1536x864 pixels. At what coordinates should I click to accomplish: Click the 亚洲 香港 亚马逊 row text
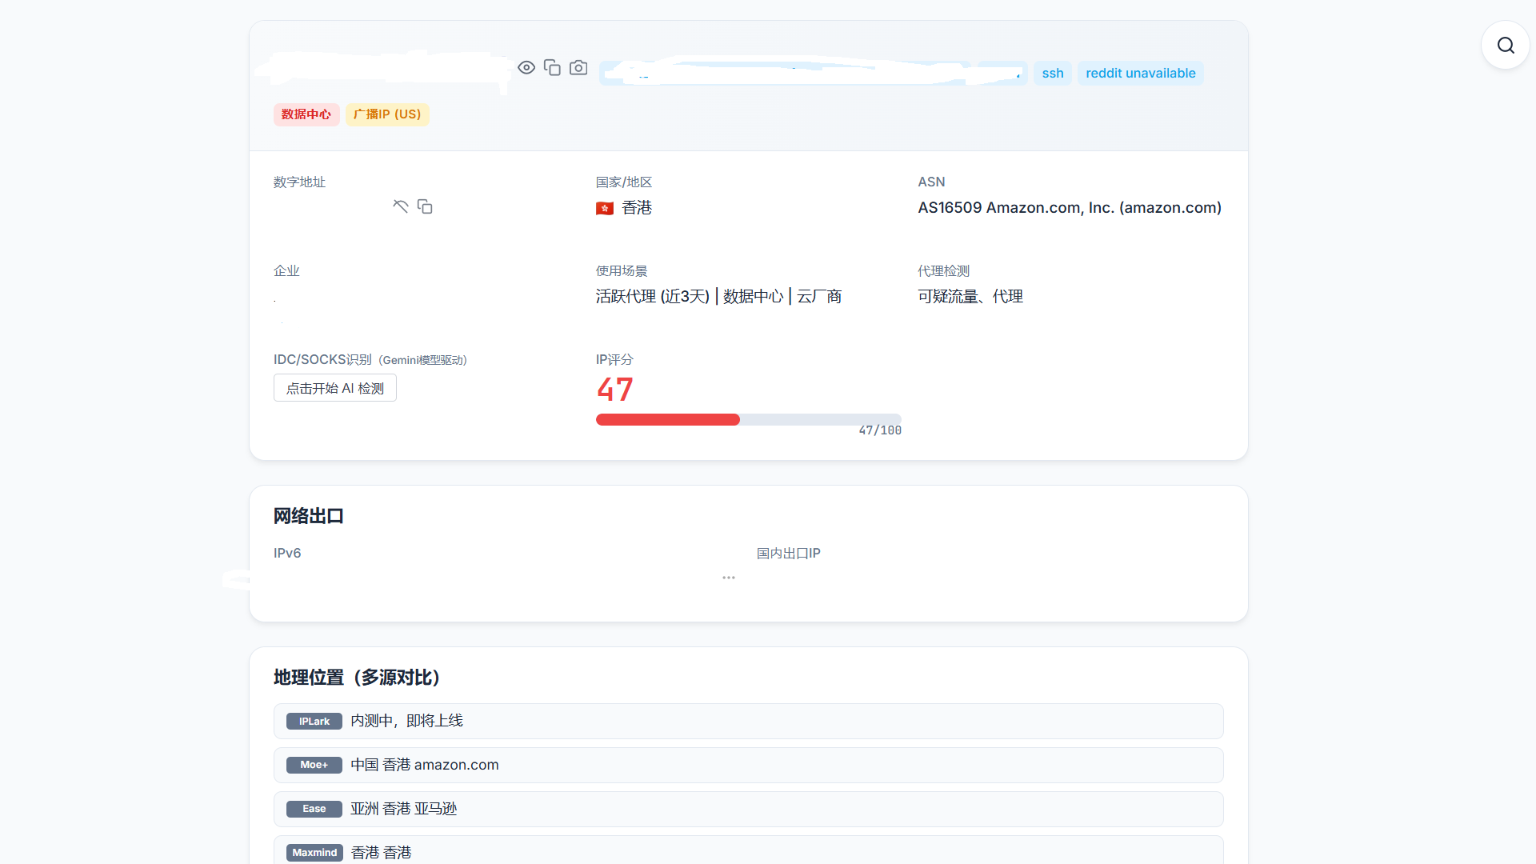(x=404, y=810)
